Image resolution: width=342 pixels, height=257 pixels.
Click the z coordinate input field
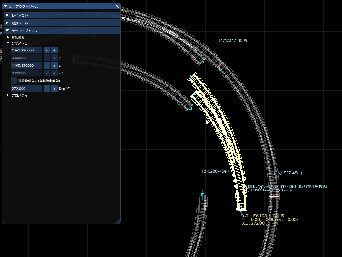point(26,66)
